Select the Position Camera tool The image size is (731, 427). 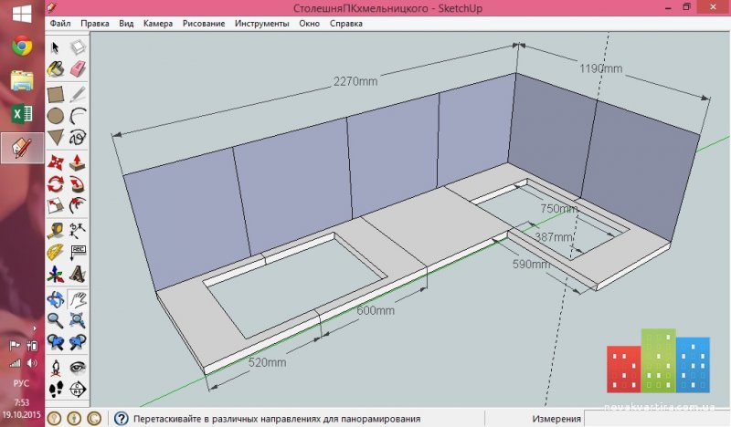(x=56, y=368)
